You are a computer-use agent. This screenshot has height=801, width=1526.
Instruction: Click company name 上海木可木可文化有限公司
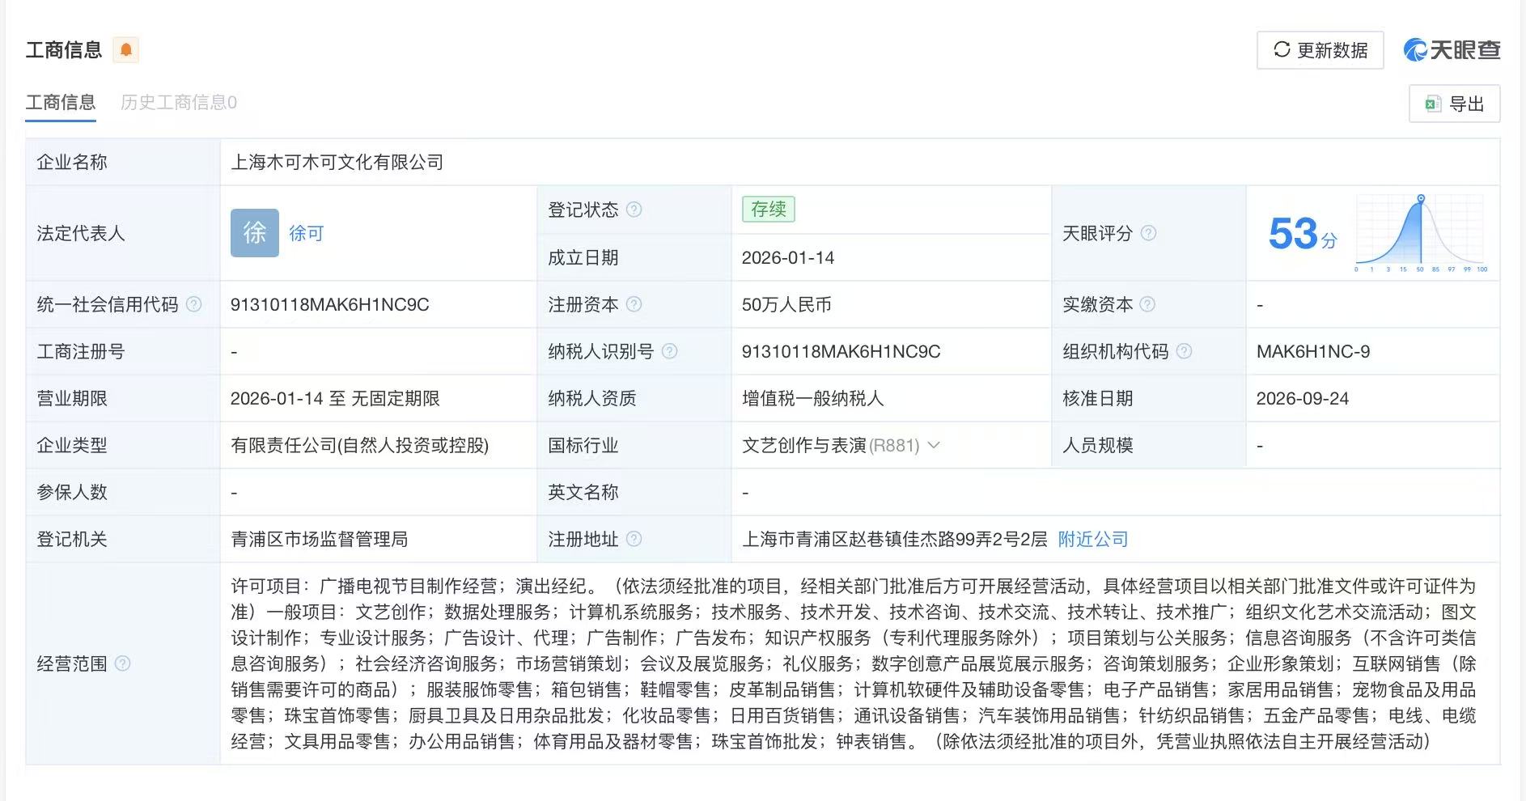click(x=337, y=162)
